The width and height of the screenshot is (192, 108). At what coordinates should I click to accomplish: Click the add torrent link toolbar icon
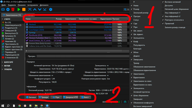click(x=3, y=9)
